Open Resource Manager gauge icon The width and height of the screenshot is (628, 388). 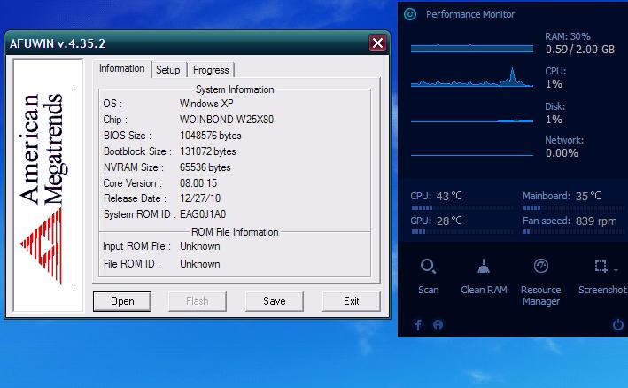[x=540, y=266]
